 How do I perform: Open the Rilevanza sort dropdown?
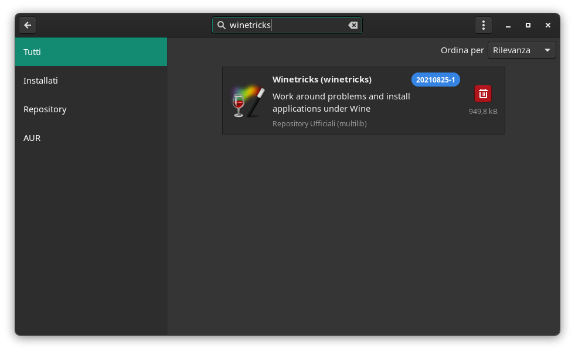[x=522, y=50]
